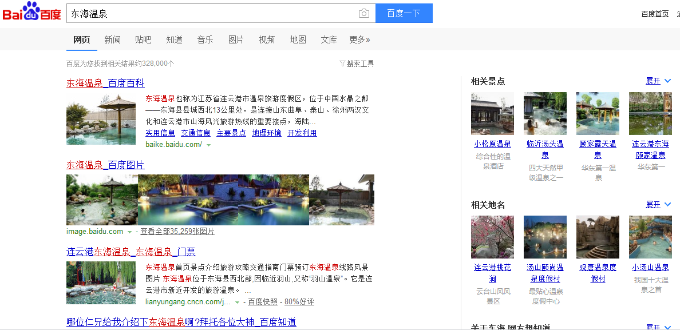This screenshot has width=680, height=330.
Task: Expand arrow next to baike.baidu.com/
Action: click(208, 145)
